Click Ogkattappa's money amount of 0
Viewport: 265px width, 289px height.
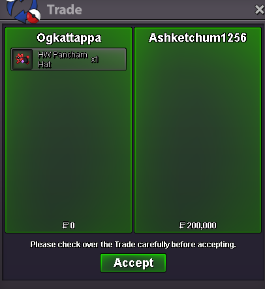[x=72, y=226]
